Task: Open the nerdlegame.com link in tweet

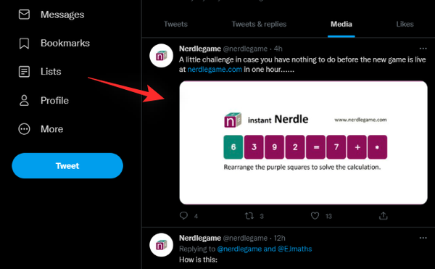Action: [x=215, y=70]
